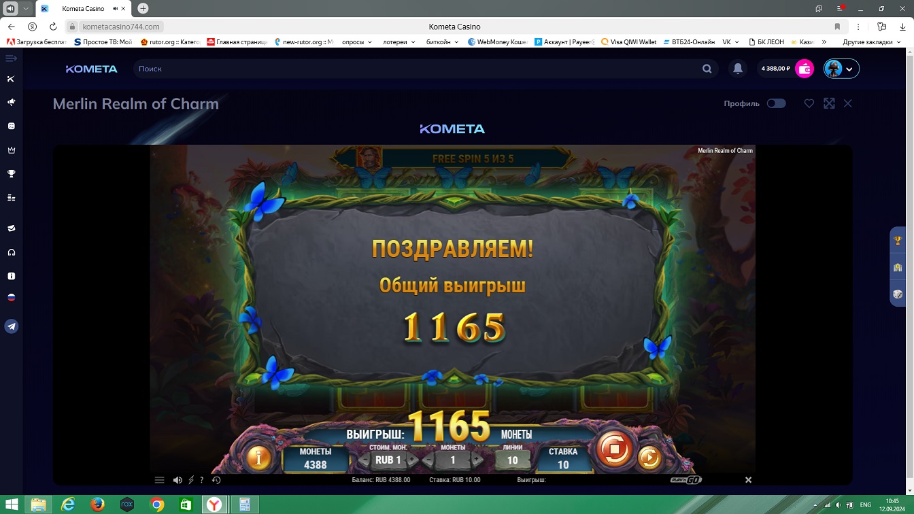Image resolution: width=914 pixels, height=514 pixels.
Task: Decrease the coin value RUB 1
Action: click(364, 460)
